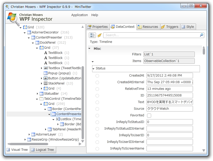Select the DataContext tab
Screen dimensions: 213x161
[x=123, y=27]
